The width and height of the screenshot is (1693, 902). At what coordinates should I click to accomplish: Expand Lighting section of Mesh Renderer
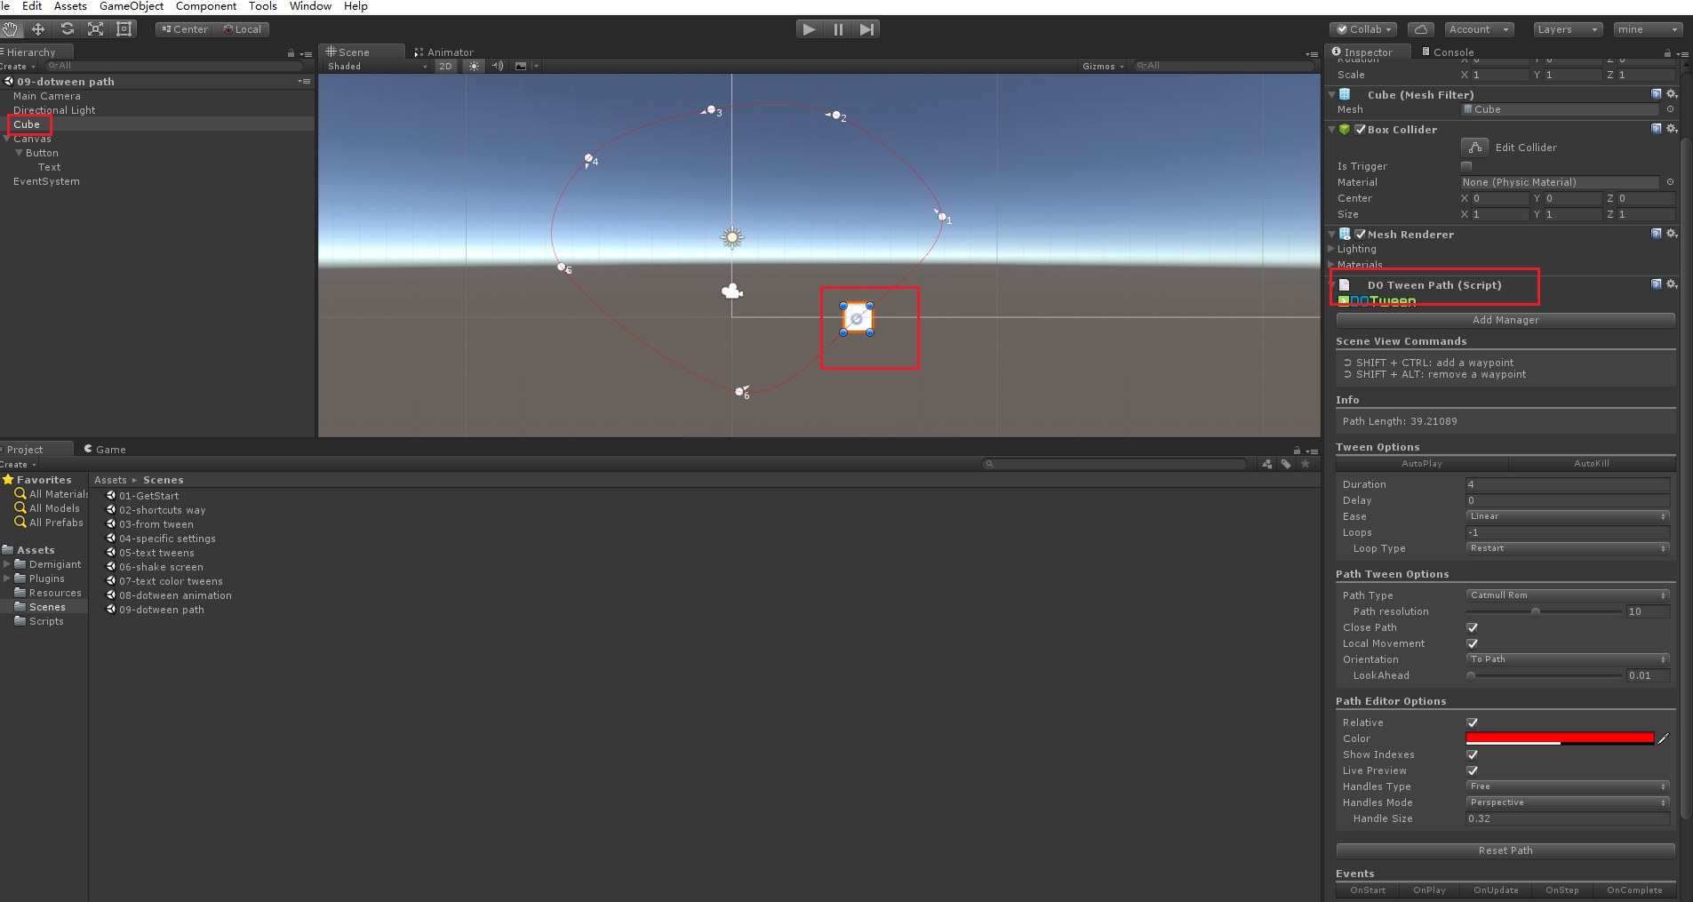pos(1331,249)
